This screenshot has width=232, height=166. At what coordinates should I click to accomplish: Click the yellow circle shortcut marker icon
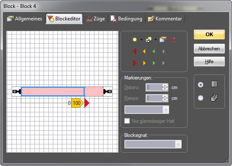tap(149, 40)
